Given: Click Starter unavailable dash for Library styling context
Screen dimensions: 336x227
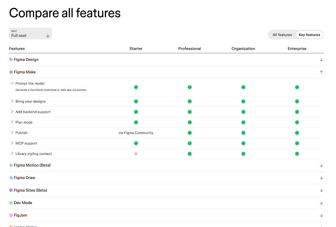Looking at the screenshot, I should [136, 154].
